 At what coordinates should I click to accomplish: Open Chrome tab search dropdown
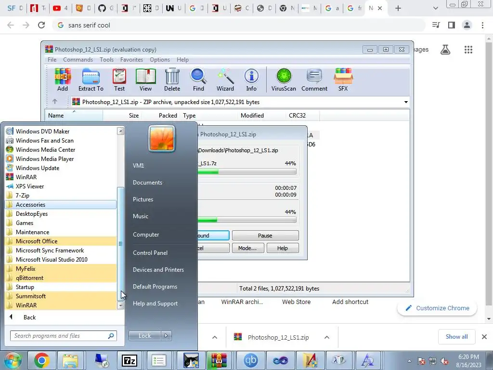[435, 8]
